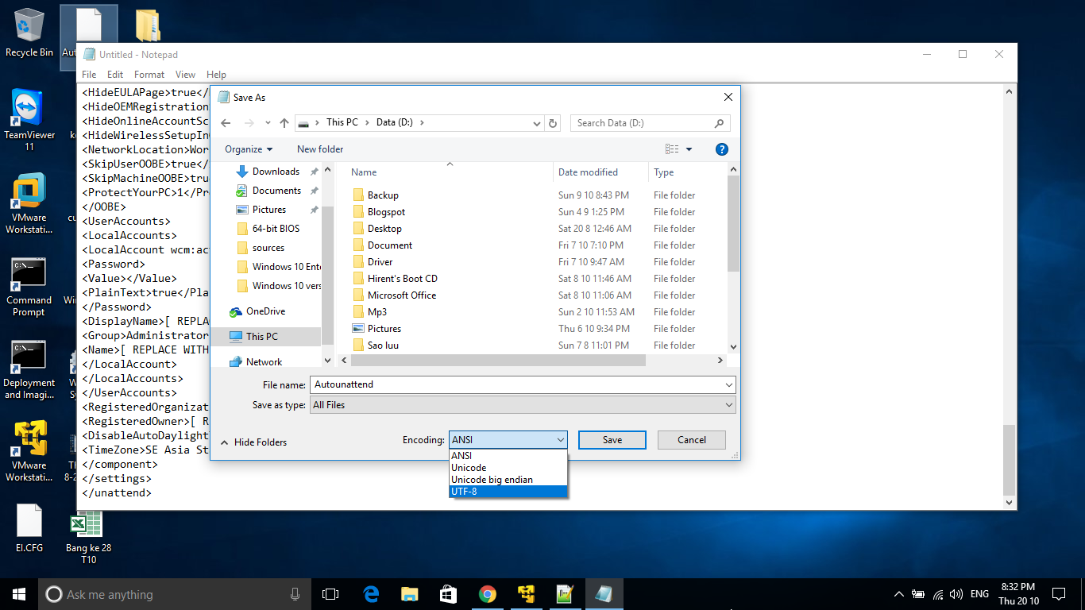Screen dimensions: 1085x610
Task: Click the Notepad taskbar button
Action: [x=604, y=594]
